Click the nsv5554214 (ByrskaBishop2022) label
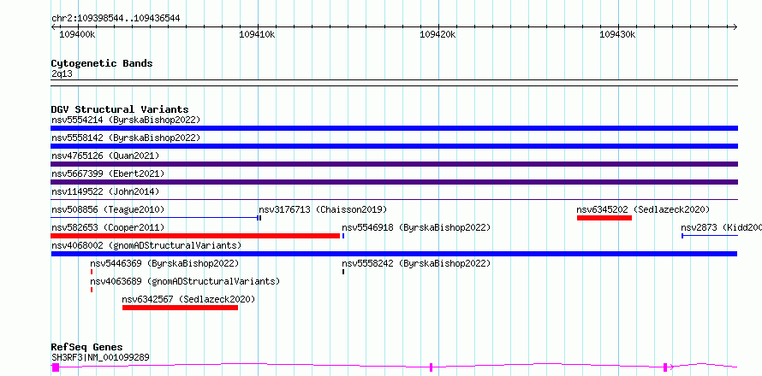The image size is (762, 376). pyautogui.click(x=126, y=120)
